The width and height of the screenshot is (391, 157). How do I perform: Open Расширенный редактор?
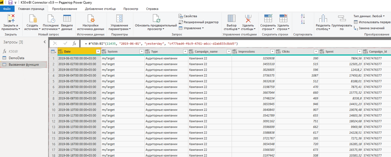(x=198, y=22)
